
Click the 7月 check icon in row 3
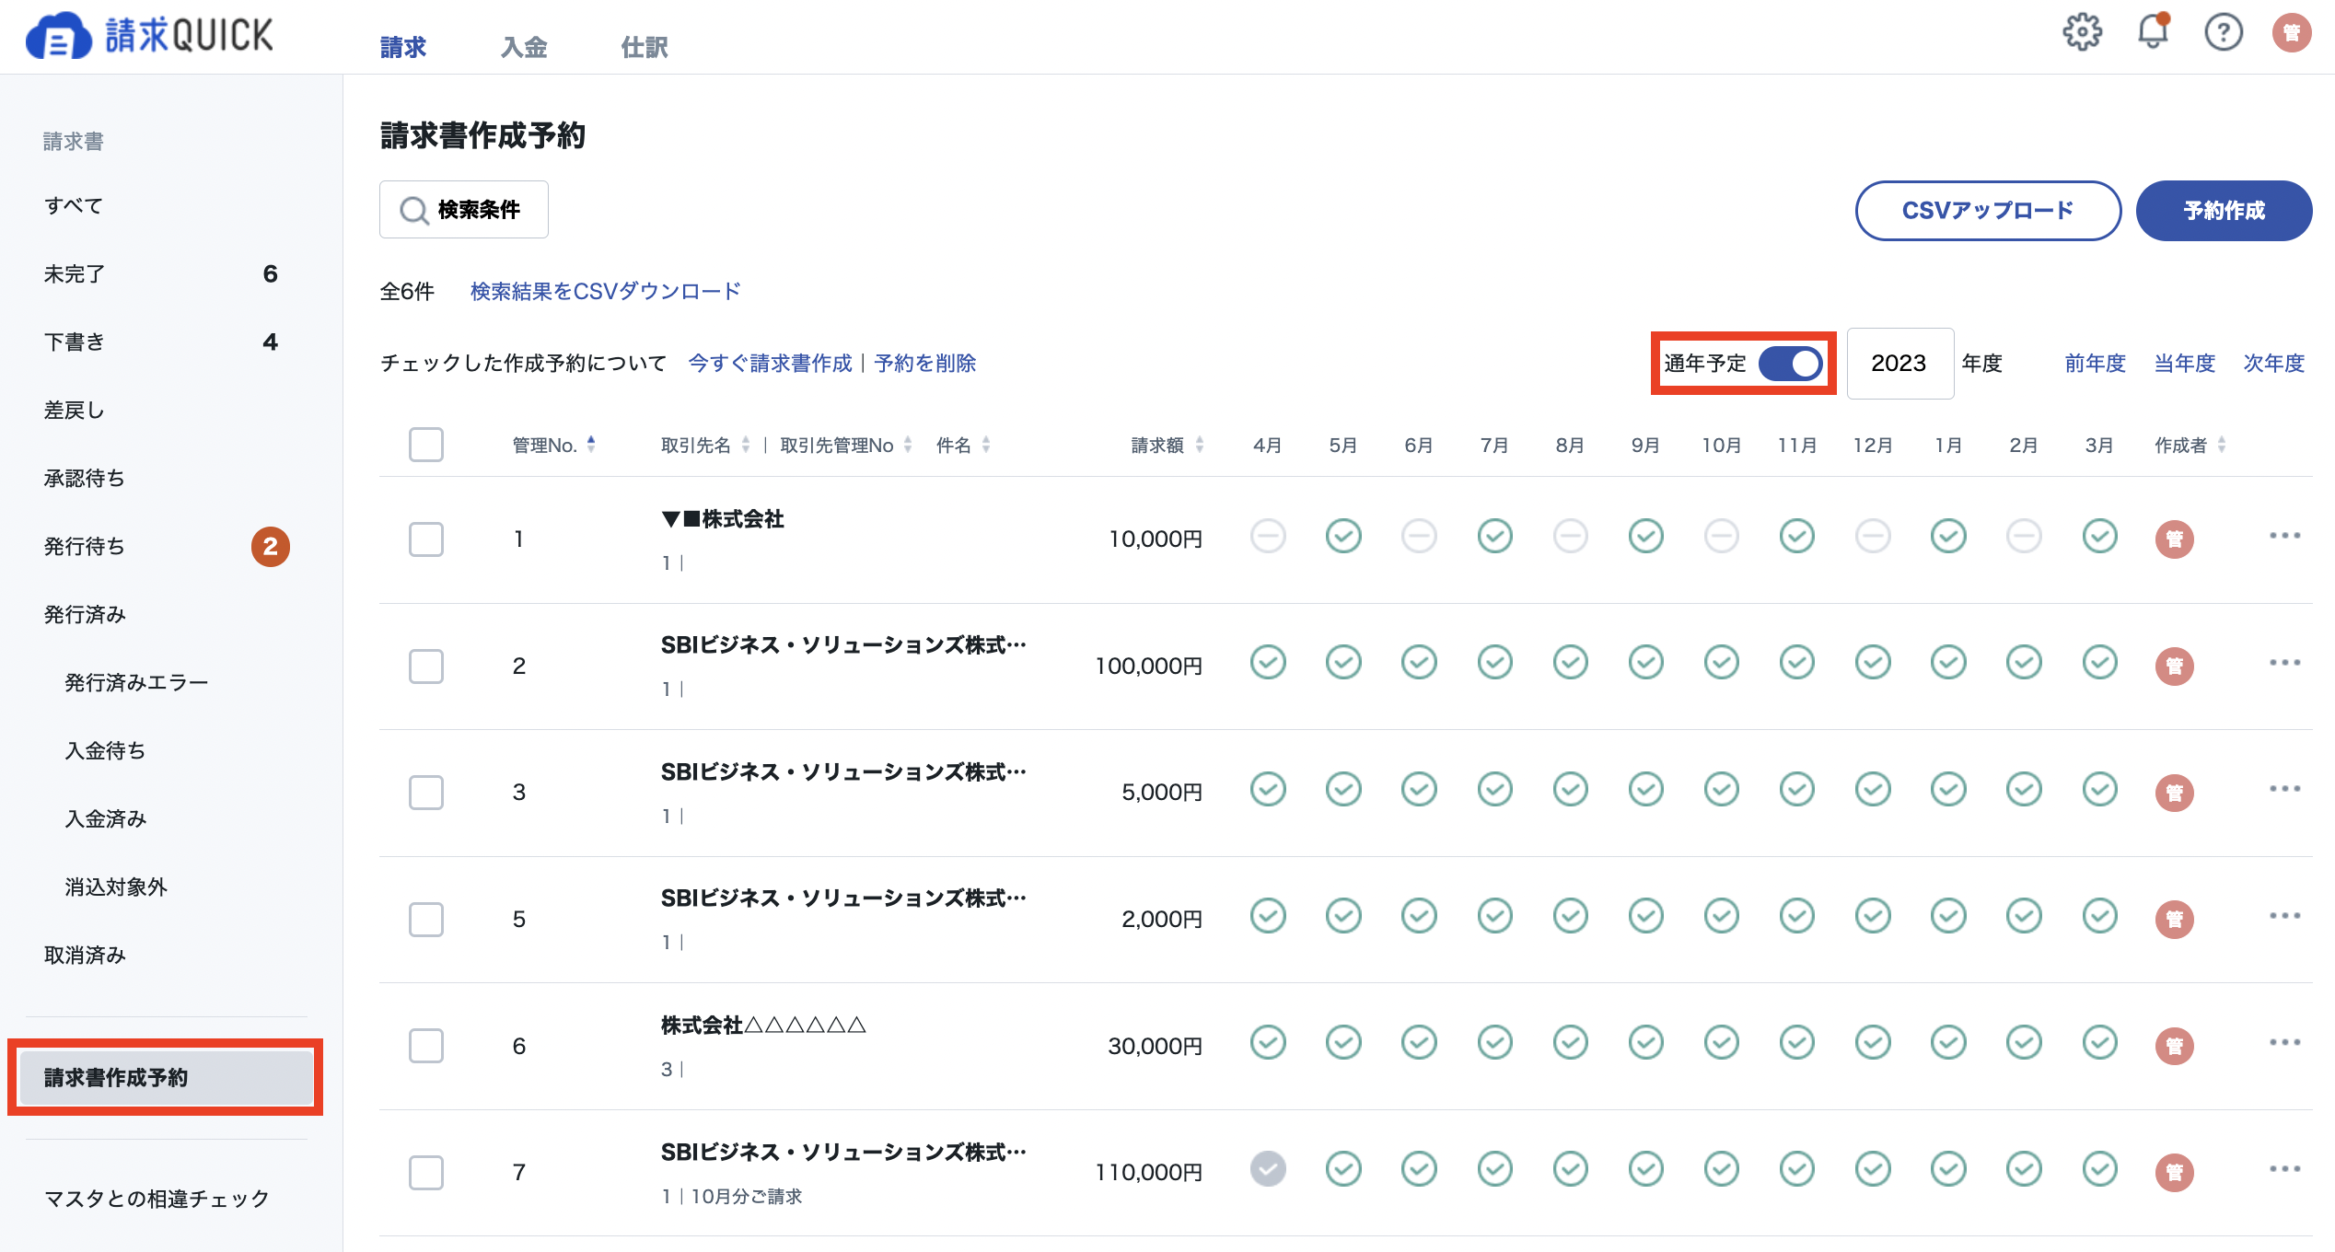click(1494, 789)
